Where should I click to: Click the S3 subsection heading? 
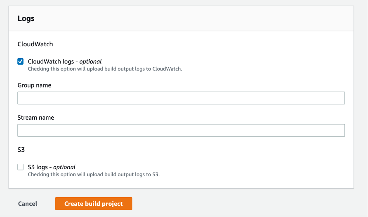click(21, 149)
